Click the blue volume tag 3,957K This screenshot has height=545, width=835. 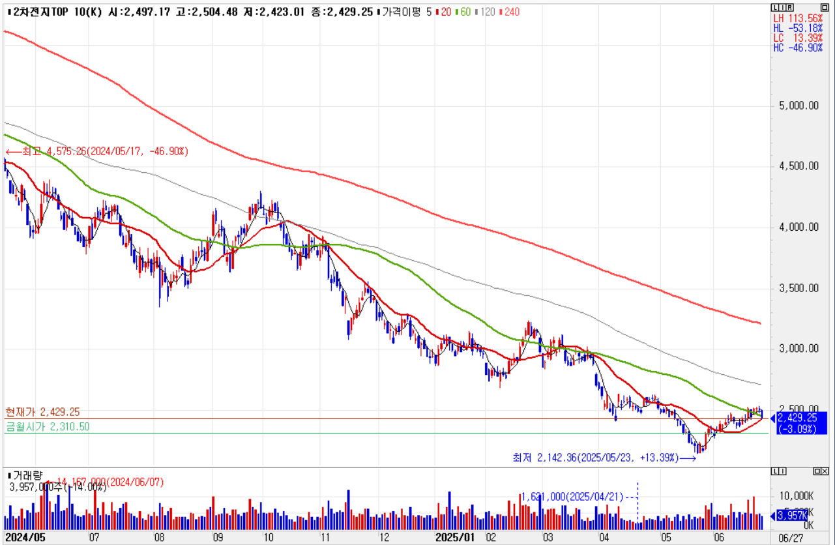(790, 516)
